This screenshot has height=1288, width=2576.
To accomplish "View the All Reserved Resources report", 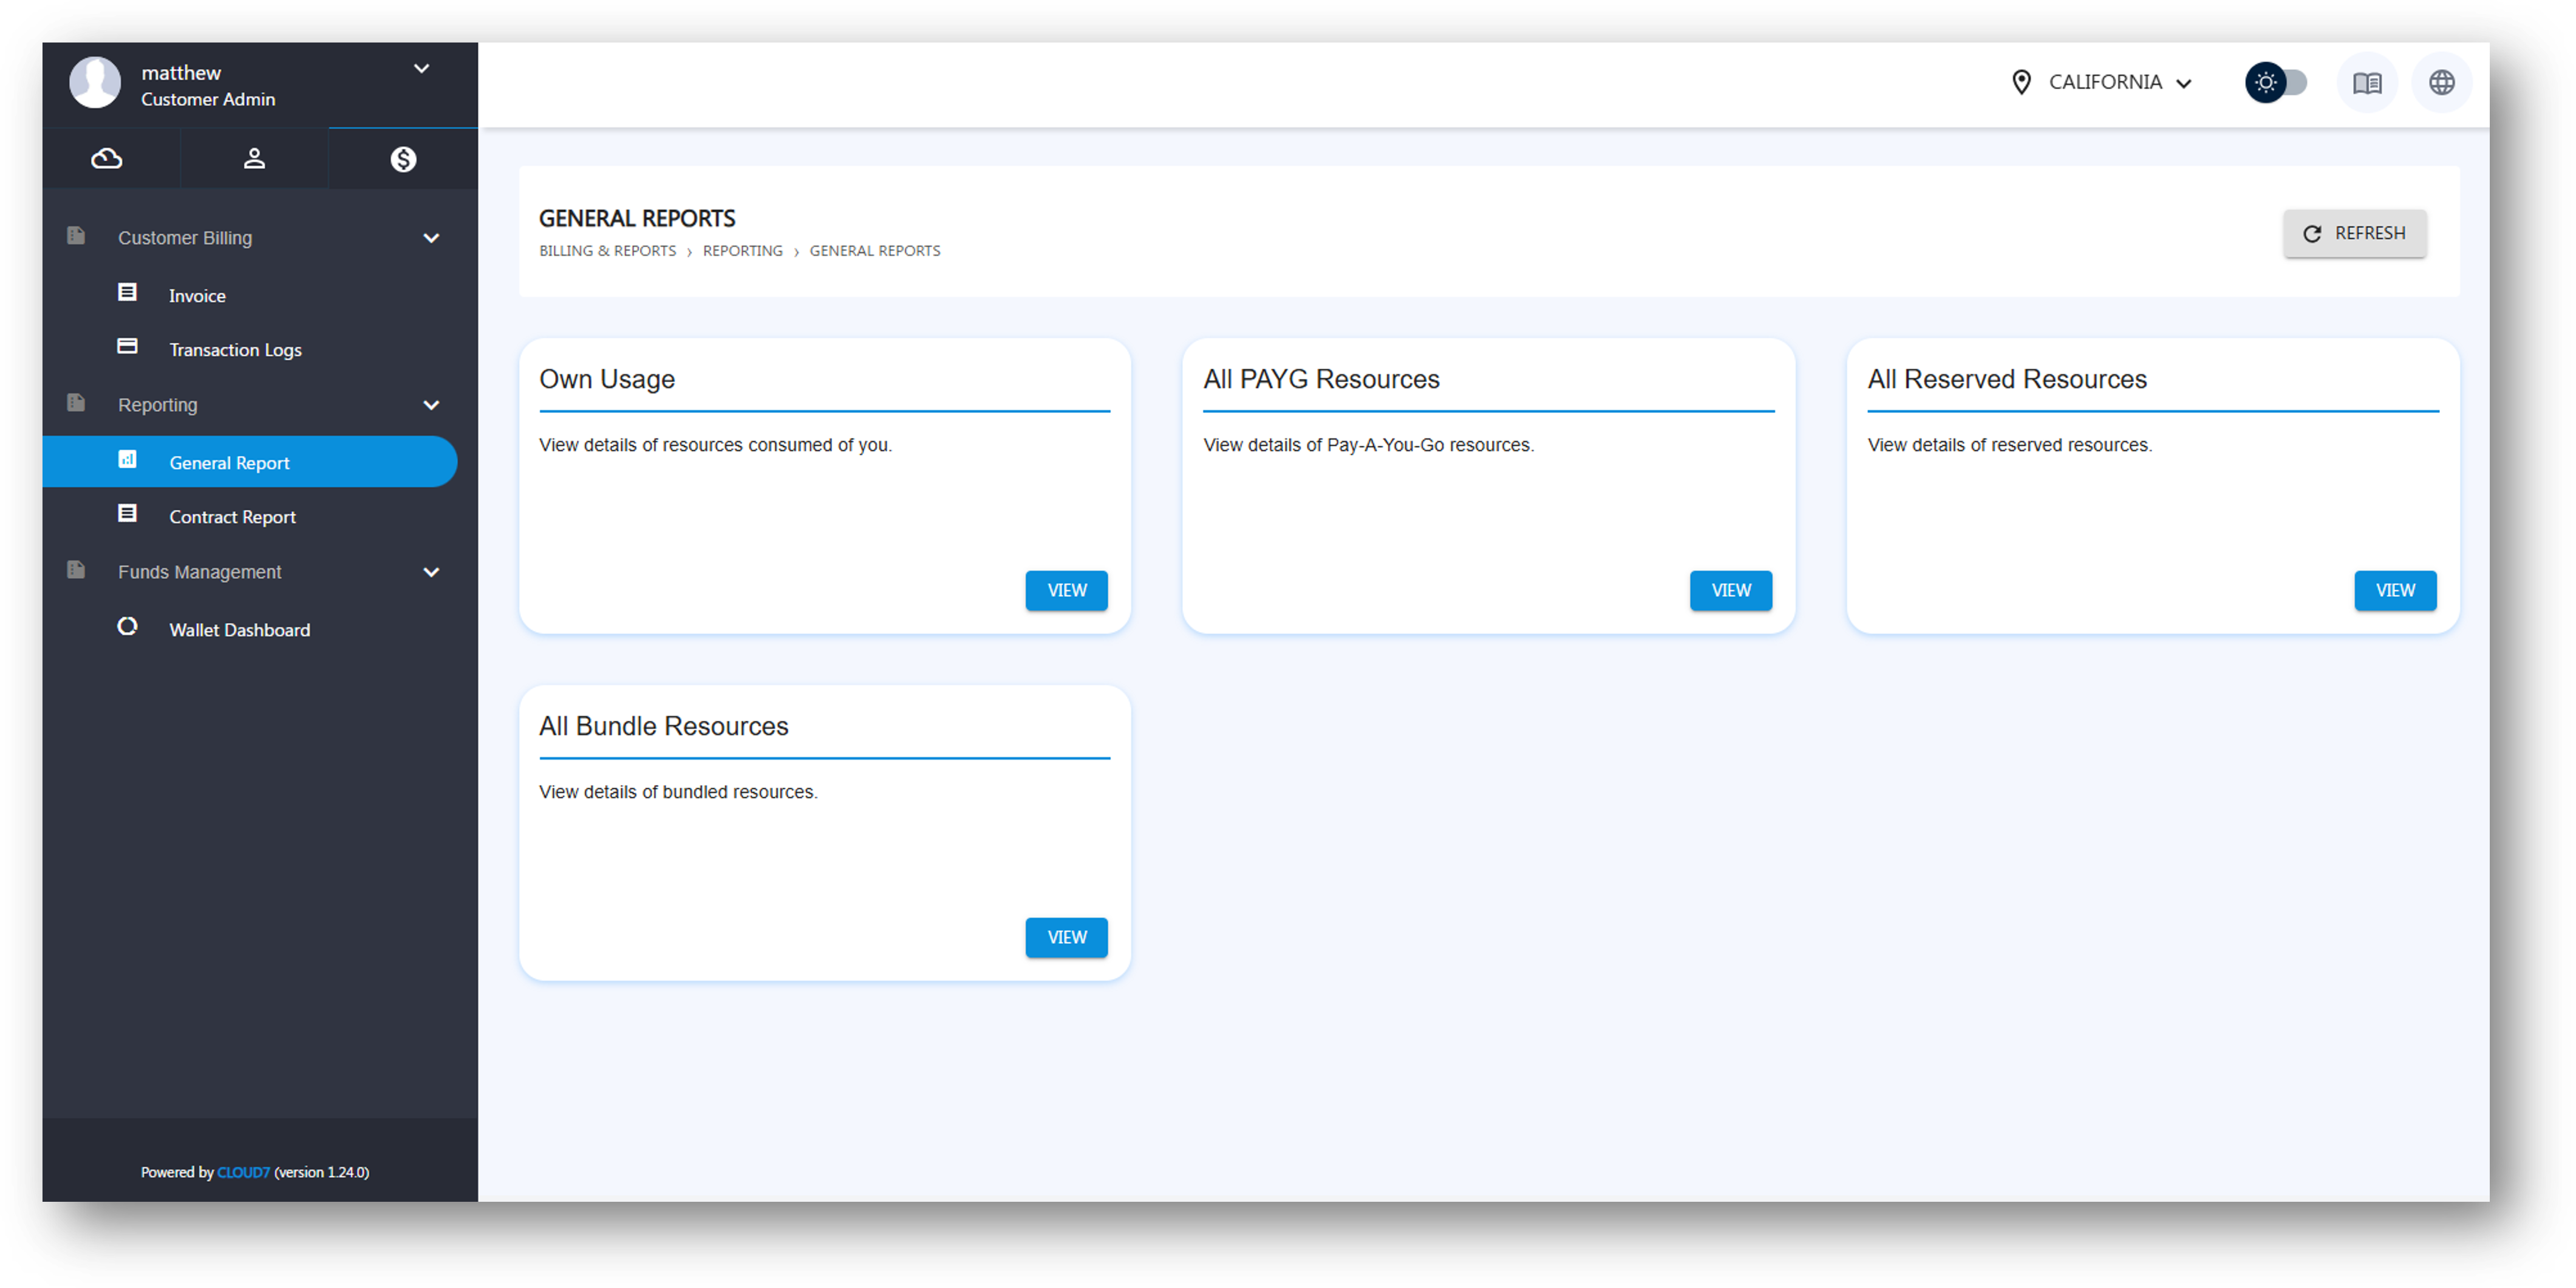I will [2395, 591].
